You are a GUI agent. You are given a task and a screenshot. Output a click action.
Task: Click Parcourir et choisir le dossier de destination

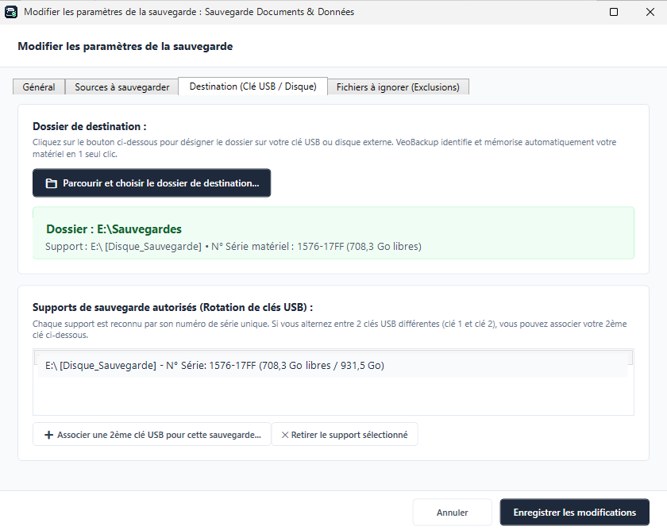tap(152, 183)
